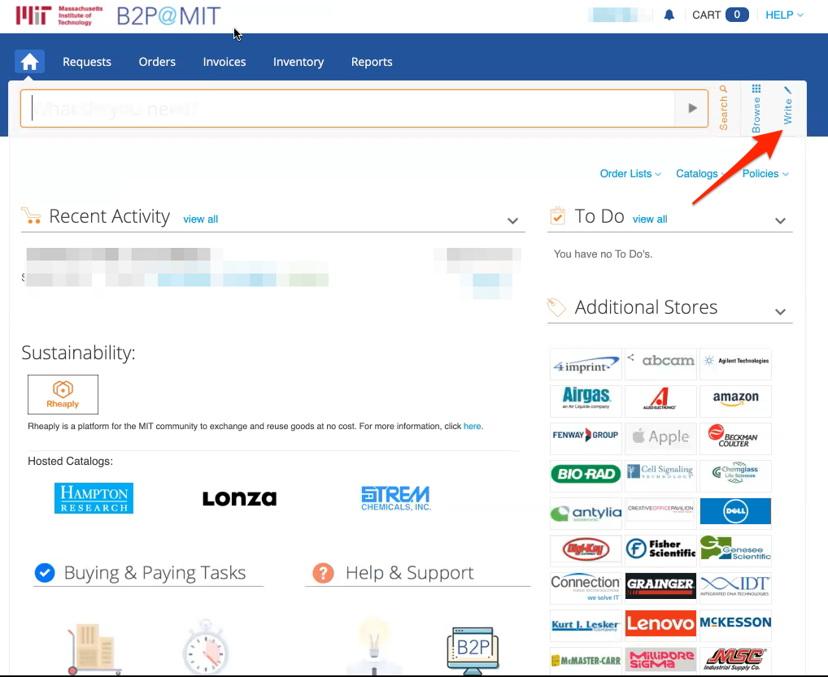Collapse the Recent Activity section

512,220
